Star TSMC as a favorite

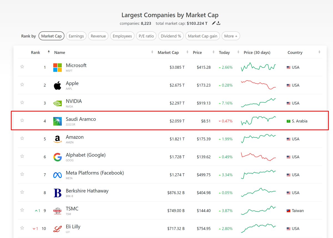[22, 210]
